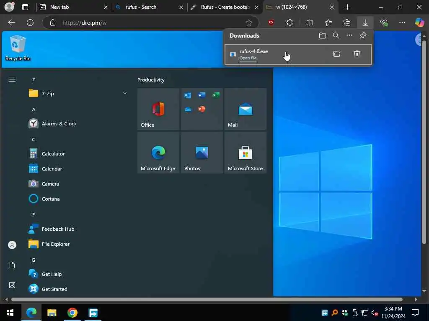Open the user account icon in Start menu
This screenshot has width=429, height=321.
pos(12,245)
